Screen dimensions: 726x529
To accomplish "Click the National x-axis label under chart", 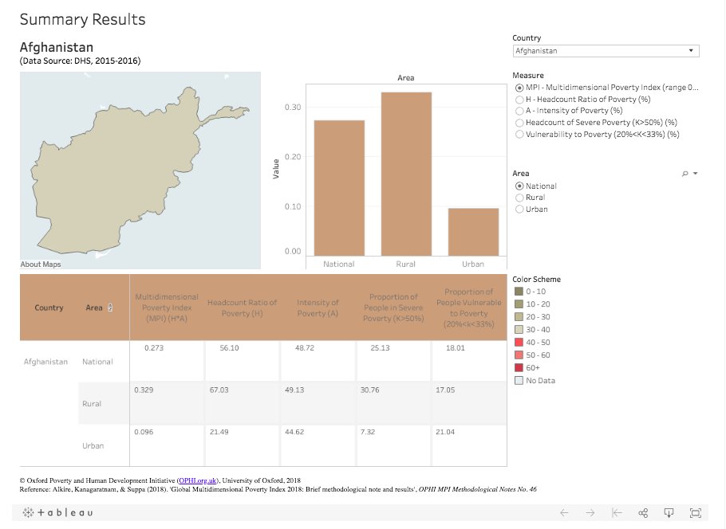I will (x=339, y=264).
